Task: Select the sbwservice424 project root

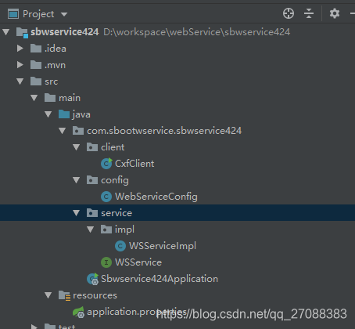Action: 65,32
